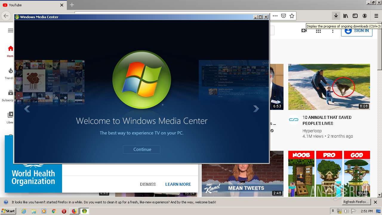Save page to Pocket icon

[x=284, y=16]
